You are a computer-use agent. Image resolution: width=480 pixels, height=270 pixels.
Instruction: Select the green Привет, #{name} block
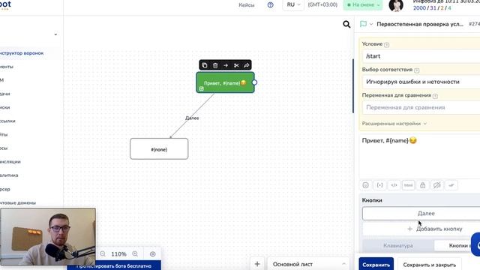point(225,82)
